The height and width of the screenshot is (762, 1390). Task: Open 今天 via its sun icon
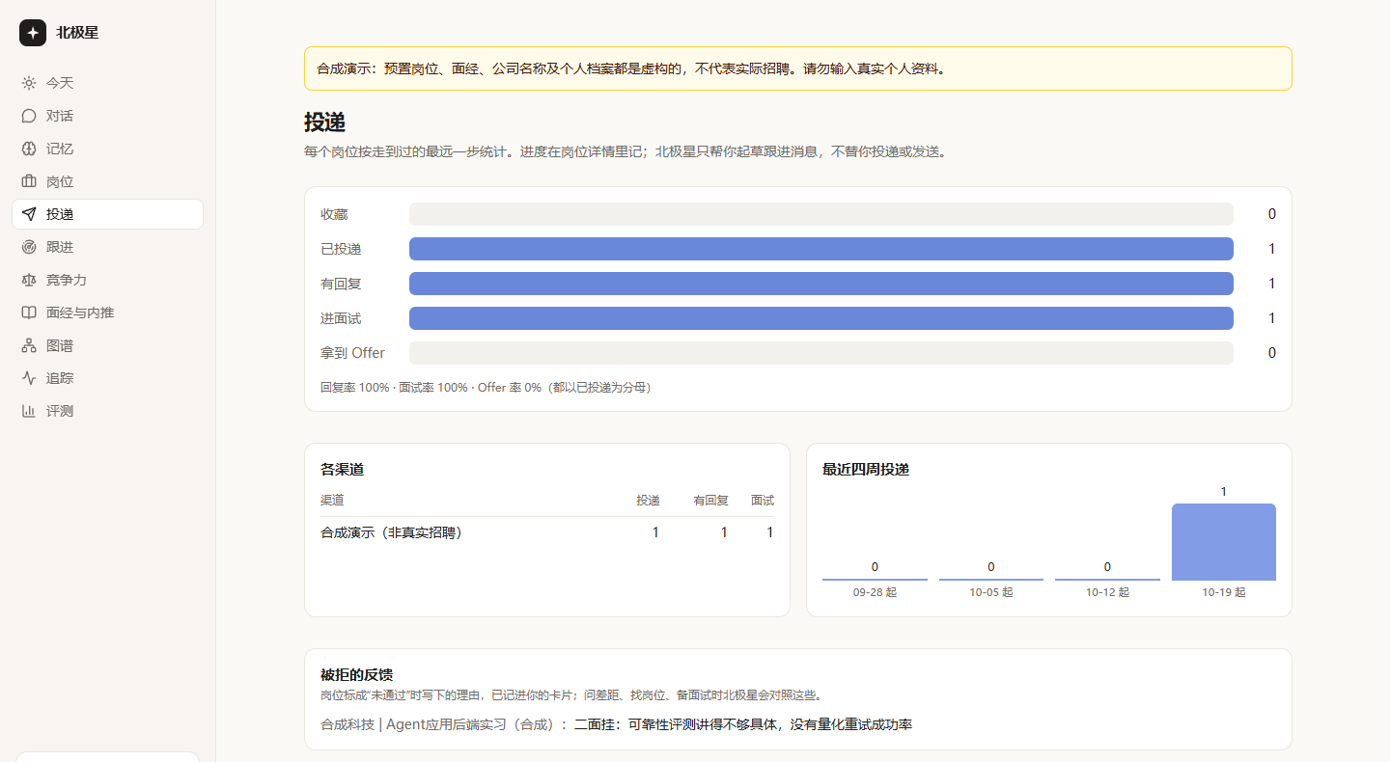(29, 83)
